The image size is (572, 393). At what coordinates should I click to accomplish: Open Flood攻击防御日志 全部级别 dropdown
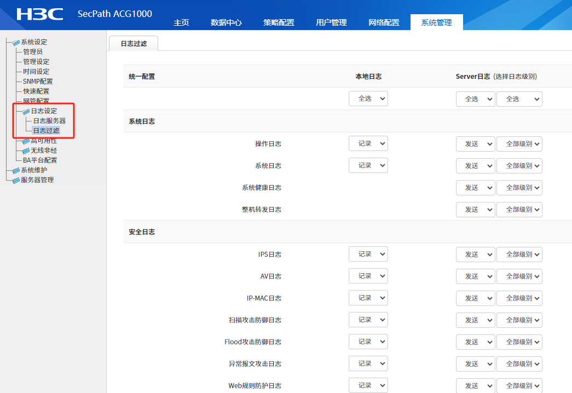[x=519, y=342]
